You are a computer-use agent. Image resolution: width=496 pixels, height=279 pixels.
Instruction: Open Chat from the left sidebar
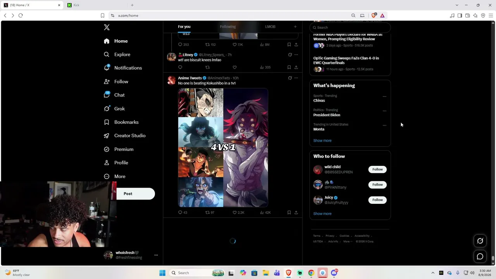pyautogui.click(x=114, y=95)
